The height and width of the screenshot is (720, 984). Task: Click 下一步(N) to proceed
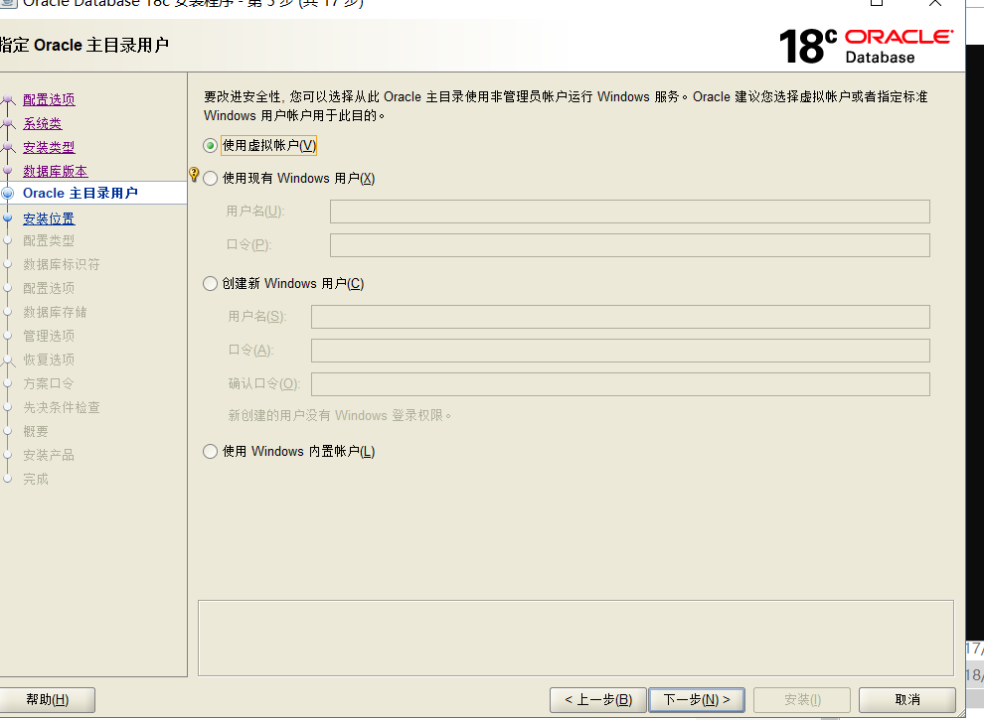pos(697,699)
